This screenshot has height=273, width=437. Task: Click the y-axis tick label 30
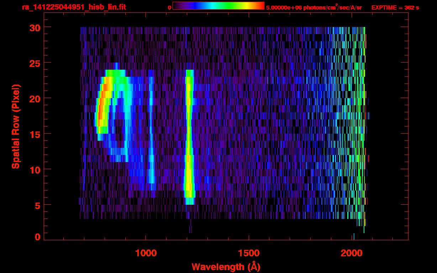[34, 27]
